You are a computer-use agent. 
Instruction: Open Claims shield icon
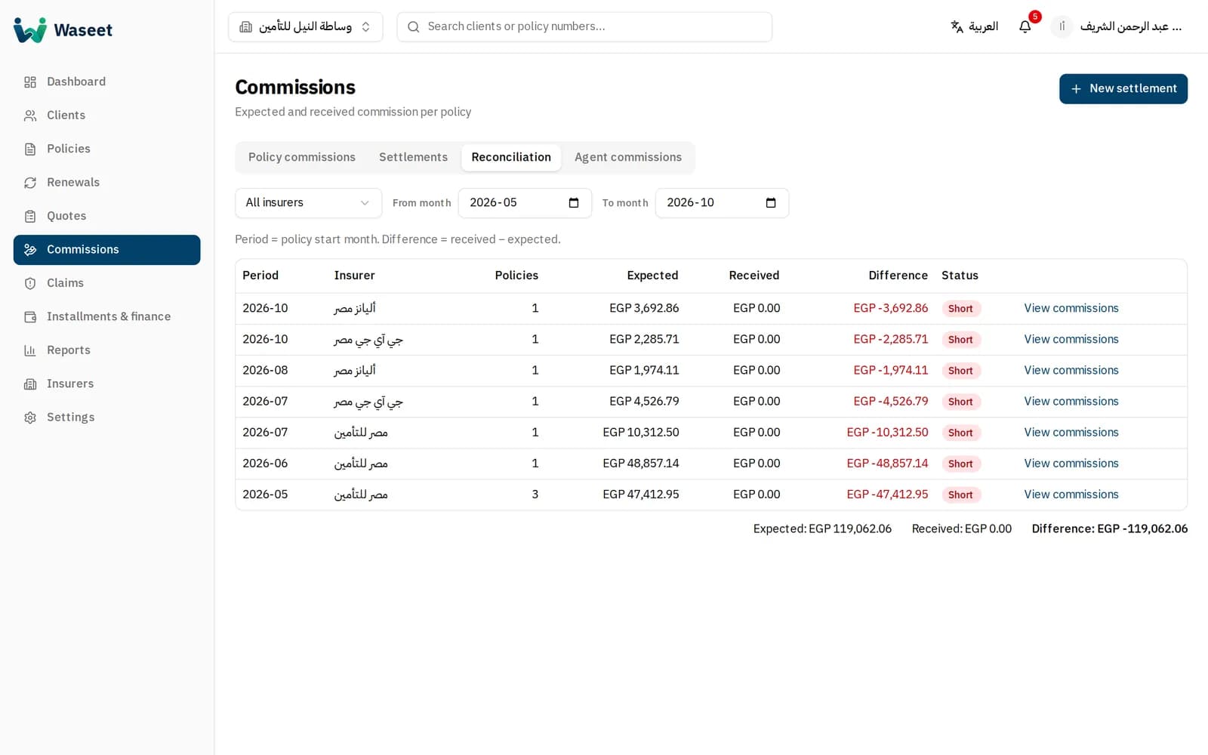click(x=30, y=283)
